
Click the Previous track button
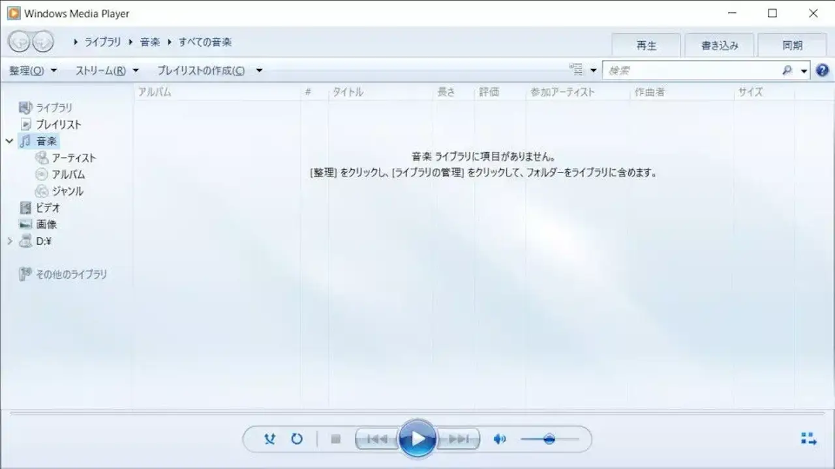pyautogui.click(x=377, y=439)
